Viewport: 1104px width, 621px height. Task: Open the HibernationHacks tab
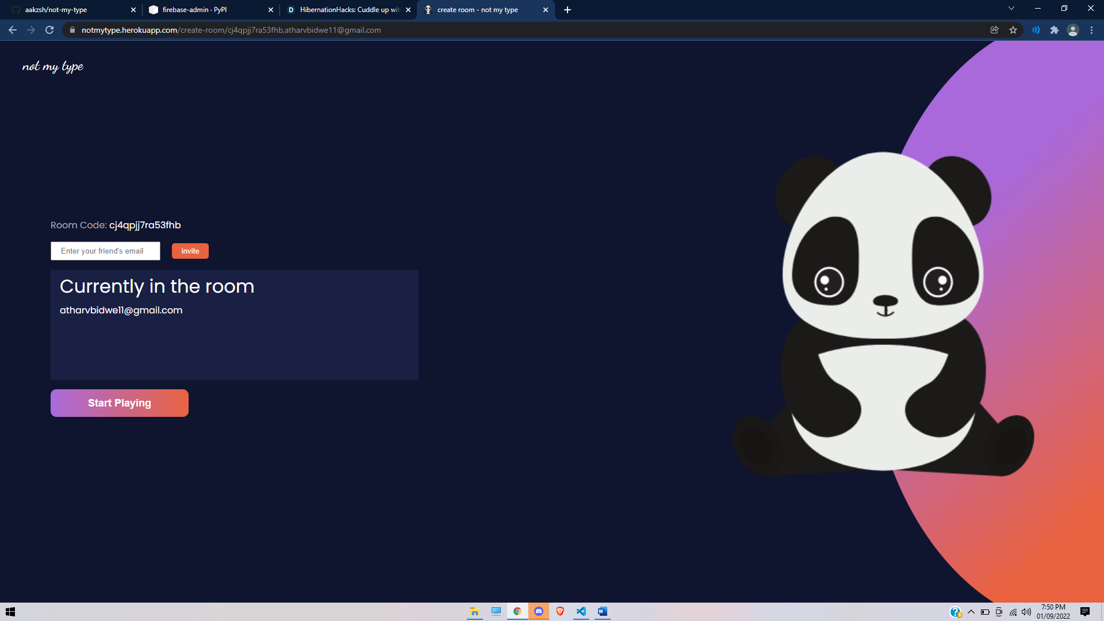(x=345, y=10)
